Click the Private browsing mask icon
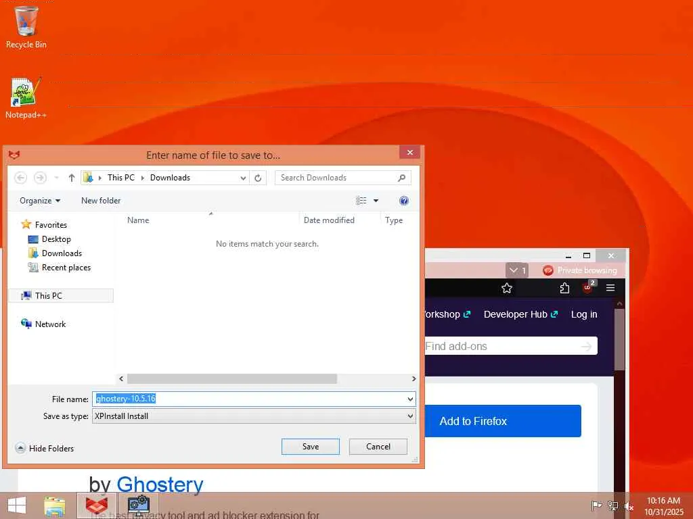 pyautogui.click(x=548, y=270)
